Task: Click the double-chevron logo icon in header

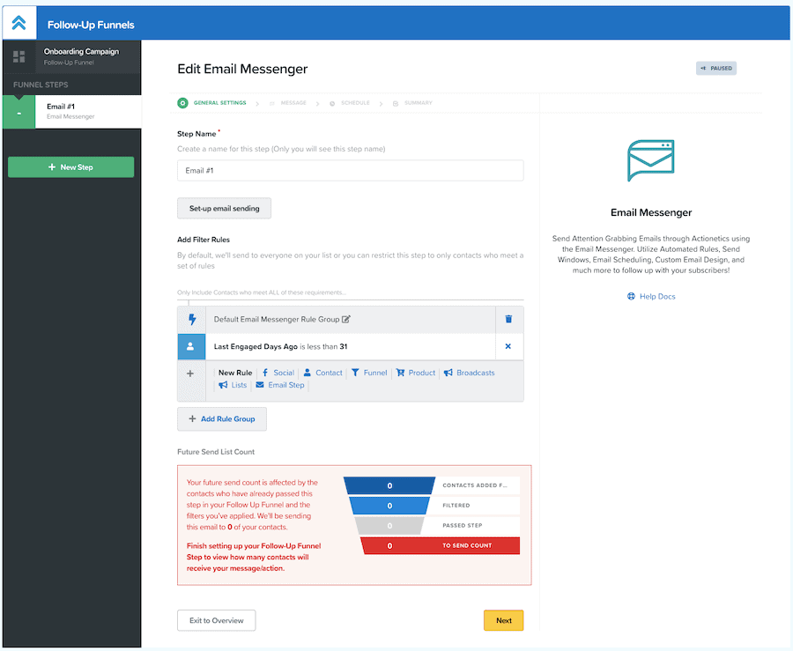Action: [x=19, y=23]
